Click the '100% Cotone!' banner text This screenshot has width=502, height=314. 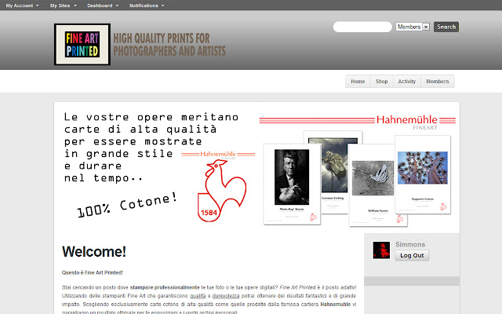pyautogui.click(x=127, y=205)
